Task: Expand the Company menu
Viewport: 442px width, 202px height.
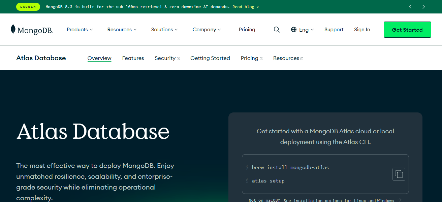Action: tap(207, 30)
